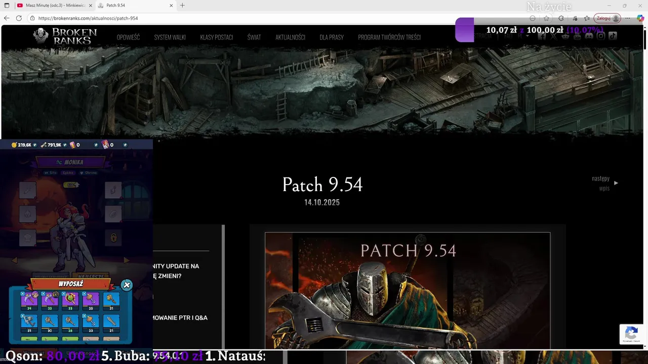Viewport: 648px width, 364px height.
Task: Select the level 21 sword item
Action: point(111,324)
